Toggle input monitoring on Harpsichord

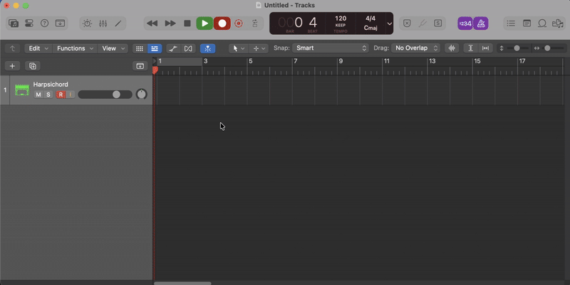pyautogui.click(x=70, y=95)
